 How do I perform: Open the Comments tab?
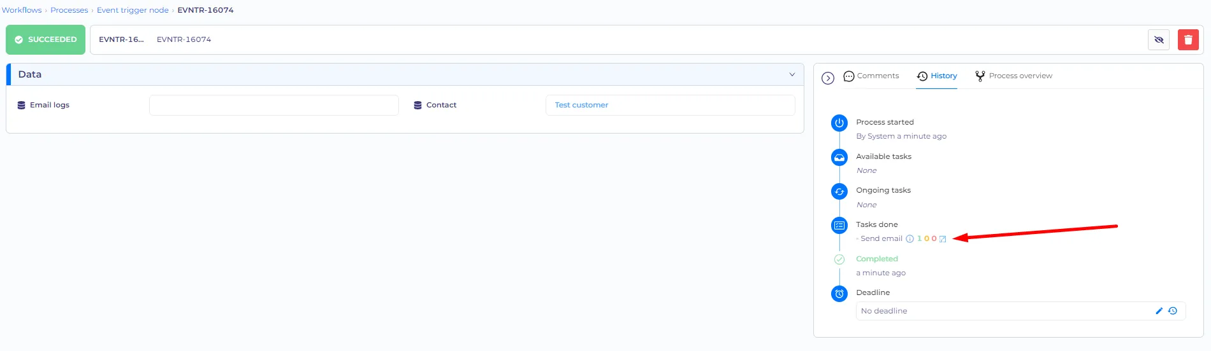coord(871,76)
